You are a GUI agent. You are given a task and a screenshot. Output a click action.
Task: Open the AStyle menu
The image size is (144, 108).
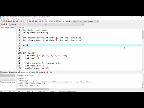pyautogui.click(x=34, y=19)
